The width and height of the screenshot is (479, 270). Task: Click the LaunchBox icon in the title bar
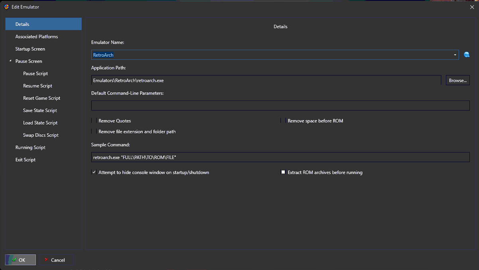pos(6,7)
